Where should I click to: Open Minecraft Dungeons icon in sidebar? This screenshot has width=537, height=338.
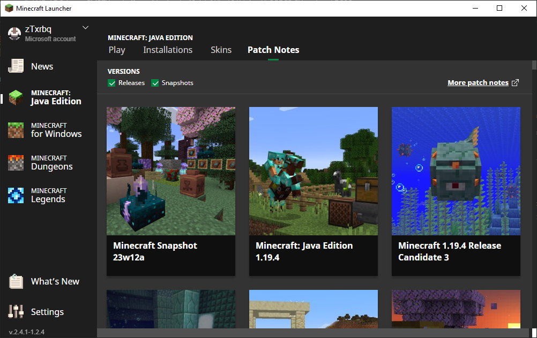coord(16,163)
